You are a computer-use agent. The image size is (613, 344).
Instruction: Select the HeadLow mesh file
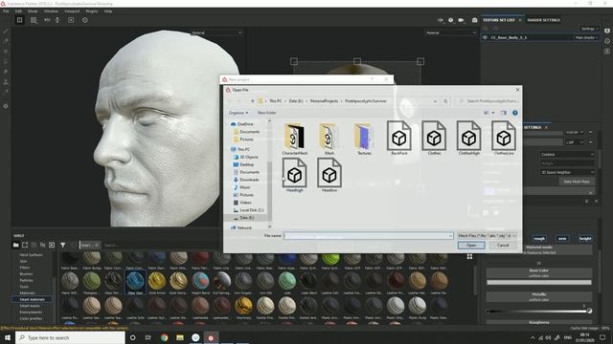(x=329, y=175)
